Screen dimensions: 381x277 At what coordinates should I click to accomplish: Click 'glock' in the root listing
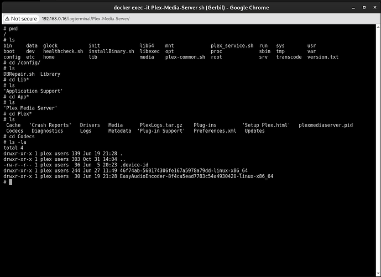(x=50, y=46)
